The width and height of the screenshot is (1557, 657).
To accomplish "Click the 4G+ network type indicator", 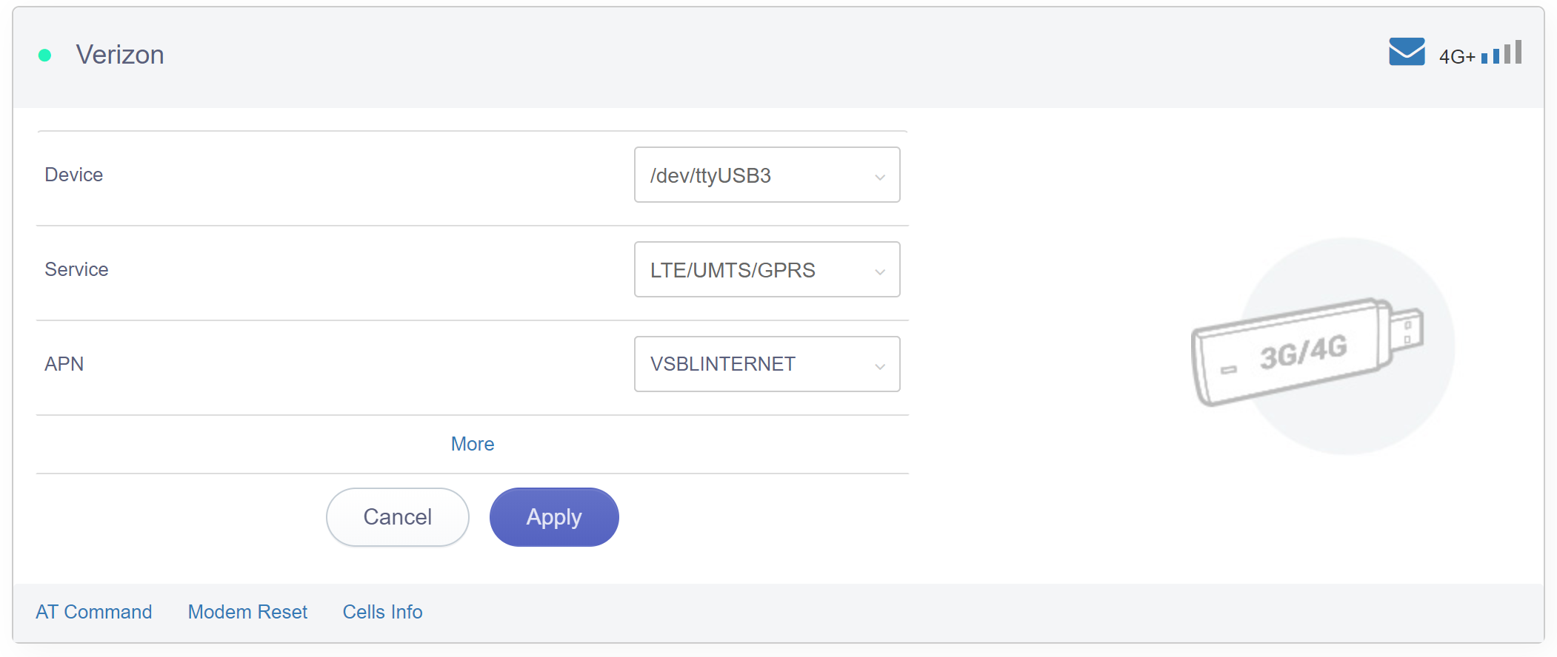I will click(x=1457, y=56).
